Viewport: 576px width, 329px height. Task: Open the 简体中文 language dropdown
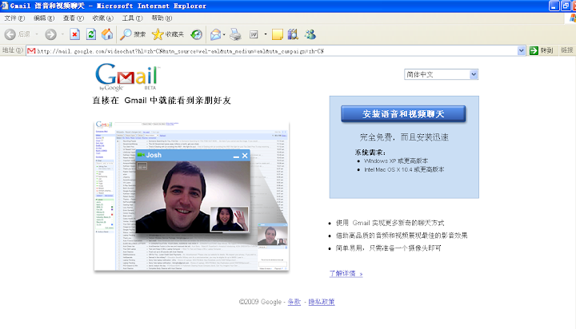point(441,74)
